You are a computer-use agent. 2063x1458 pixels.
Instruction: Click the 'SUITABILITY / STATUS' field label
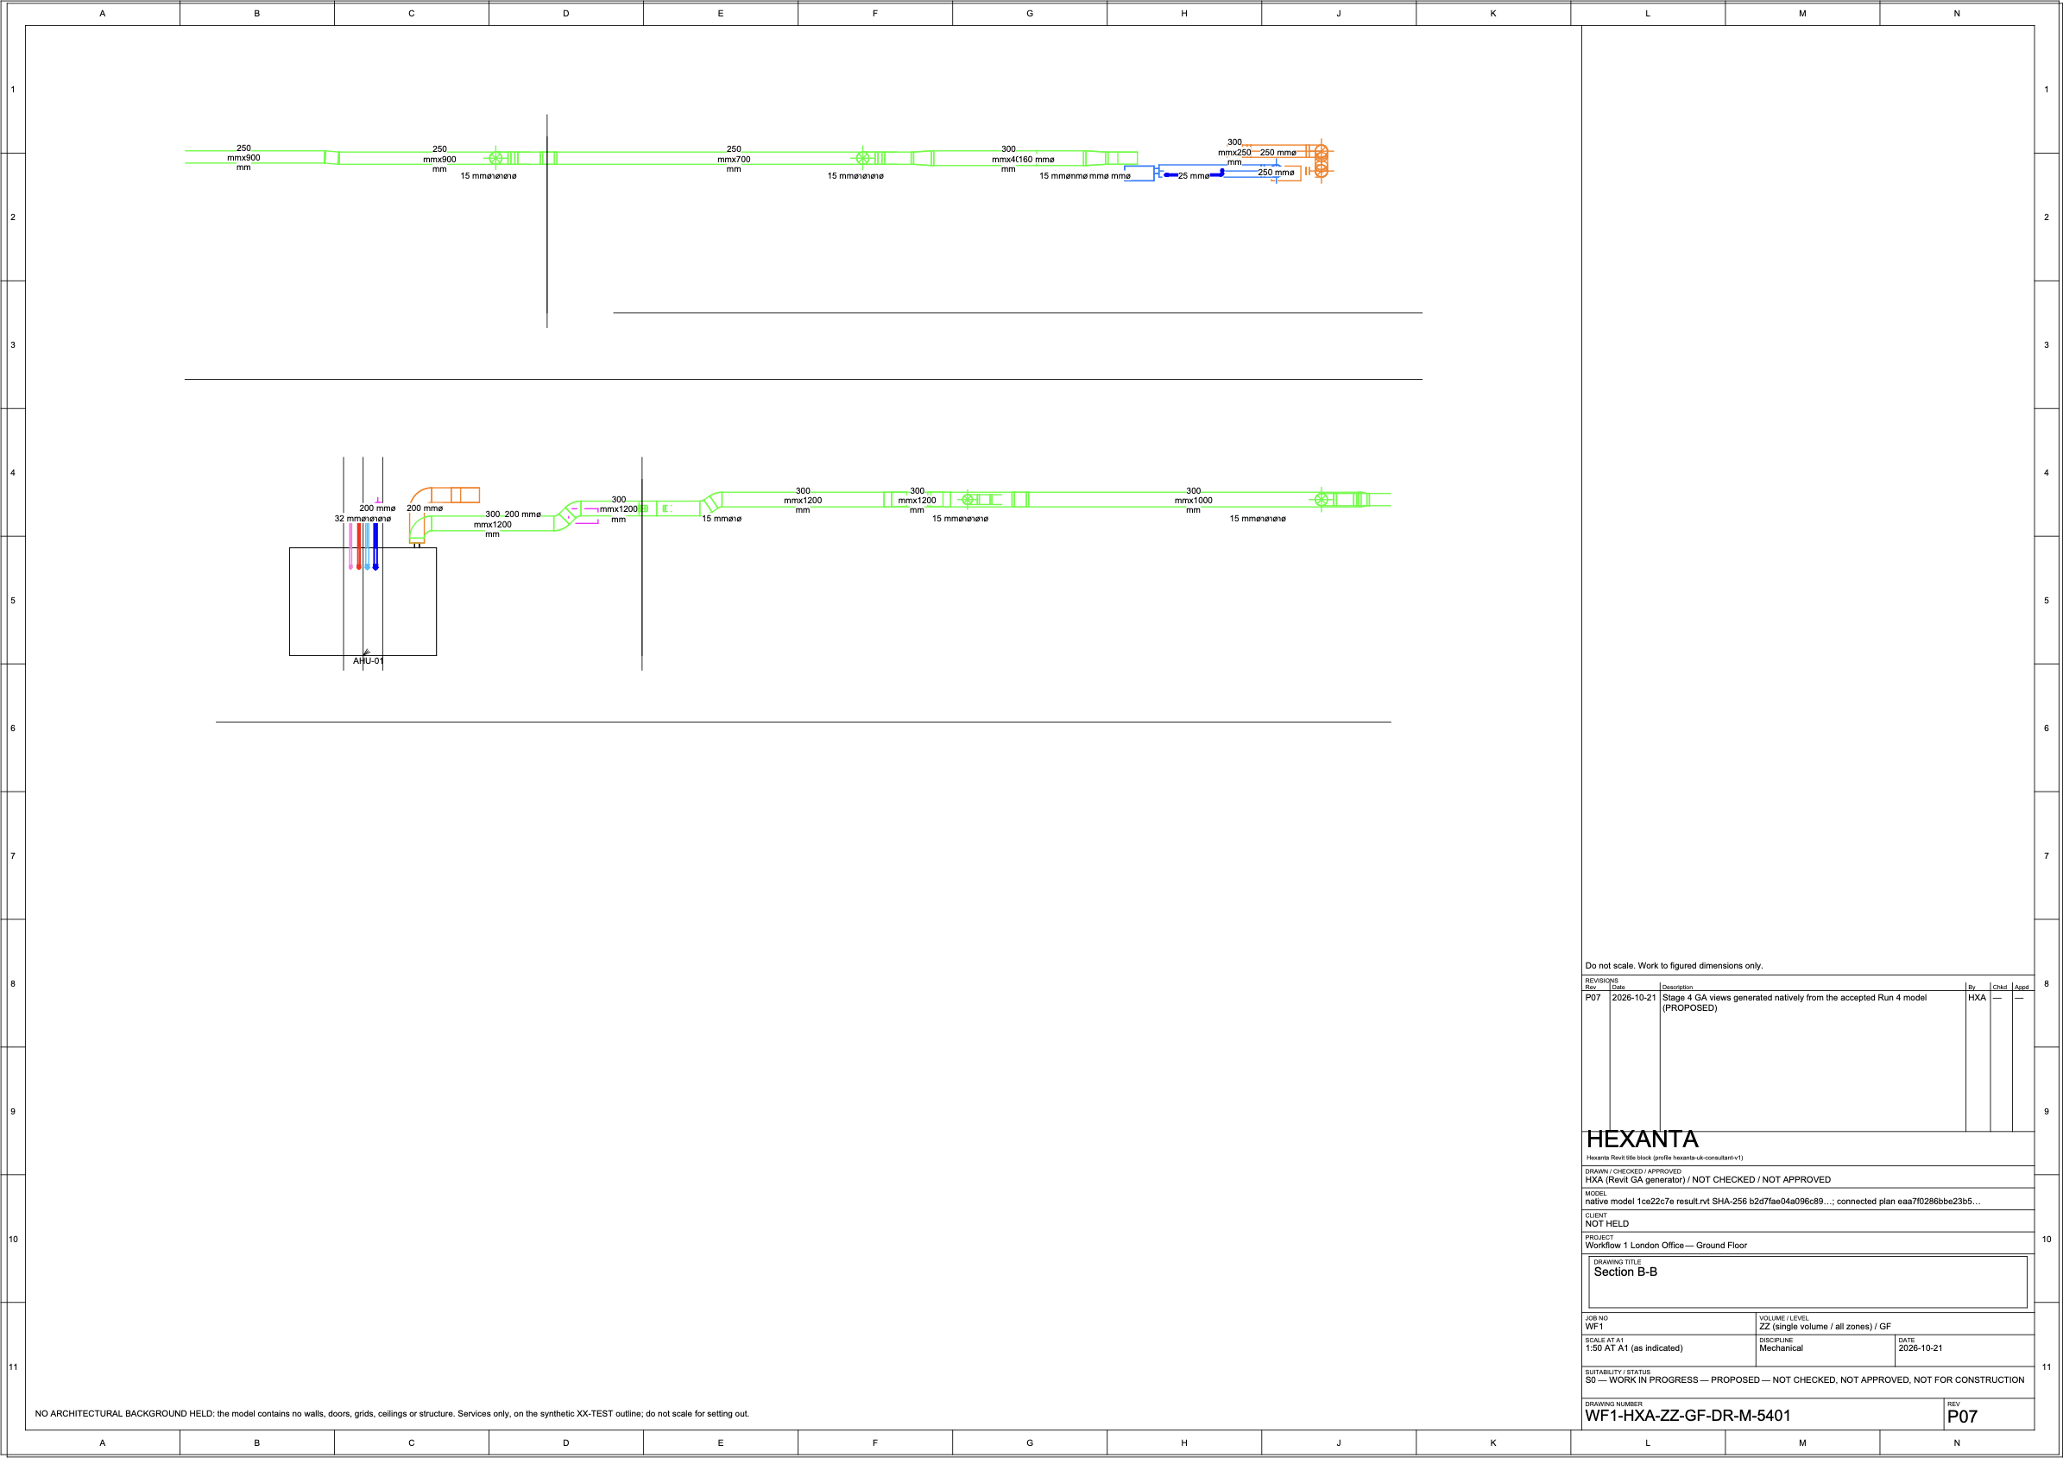click(x=1618, y=1373)
